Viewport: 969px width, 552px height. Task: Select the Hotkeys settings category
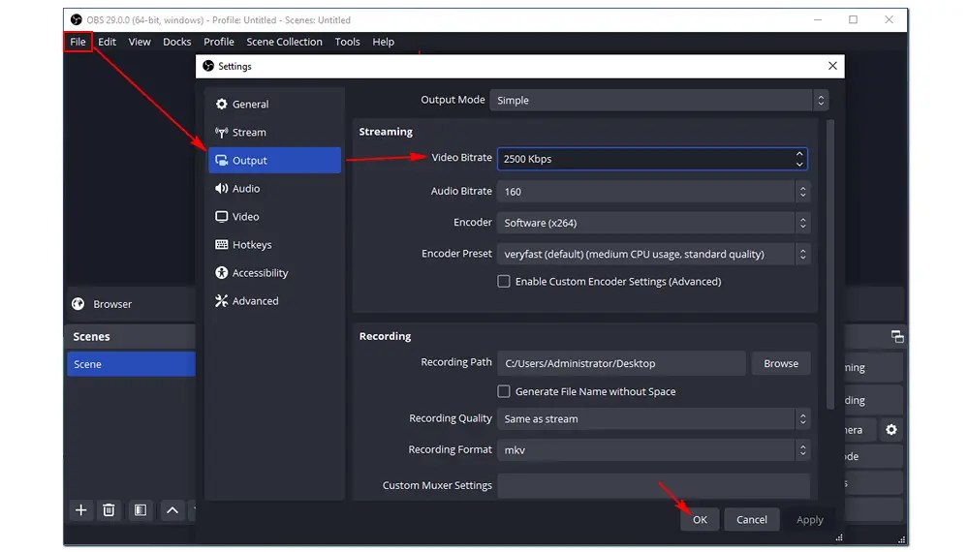[x=274, y=244]
